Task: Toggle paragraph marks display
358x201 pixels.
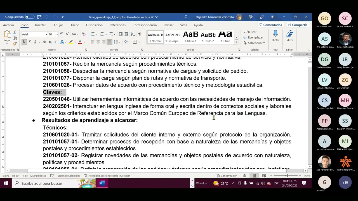Action: tap(140, 34)
